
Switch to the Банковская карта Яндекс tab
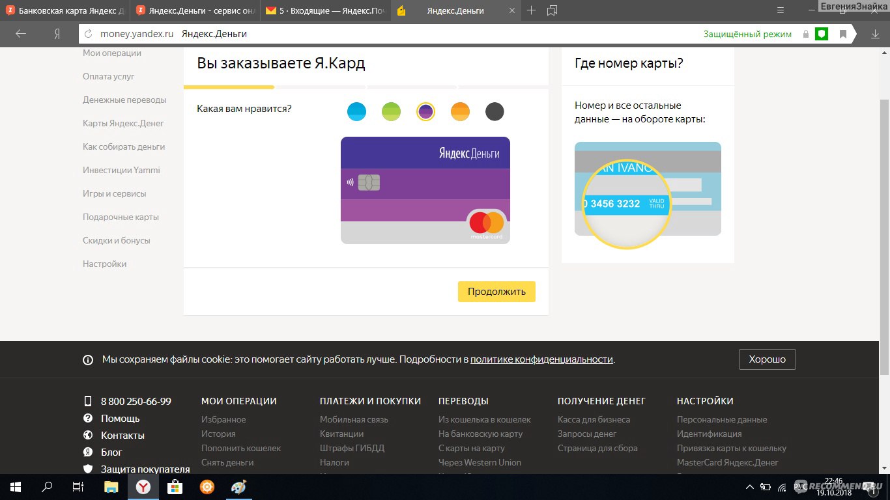pyautogui.click(x=65, y=10)
